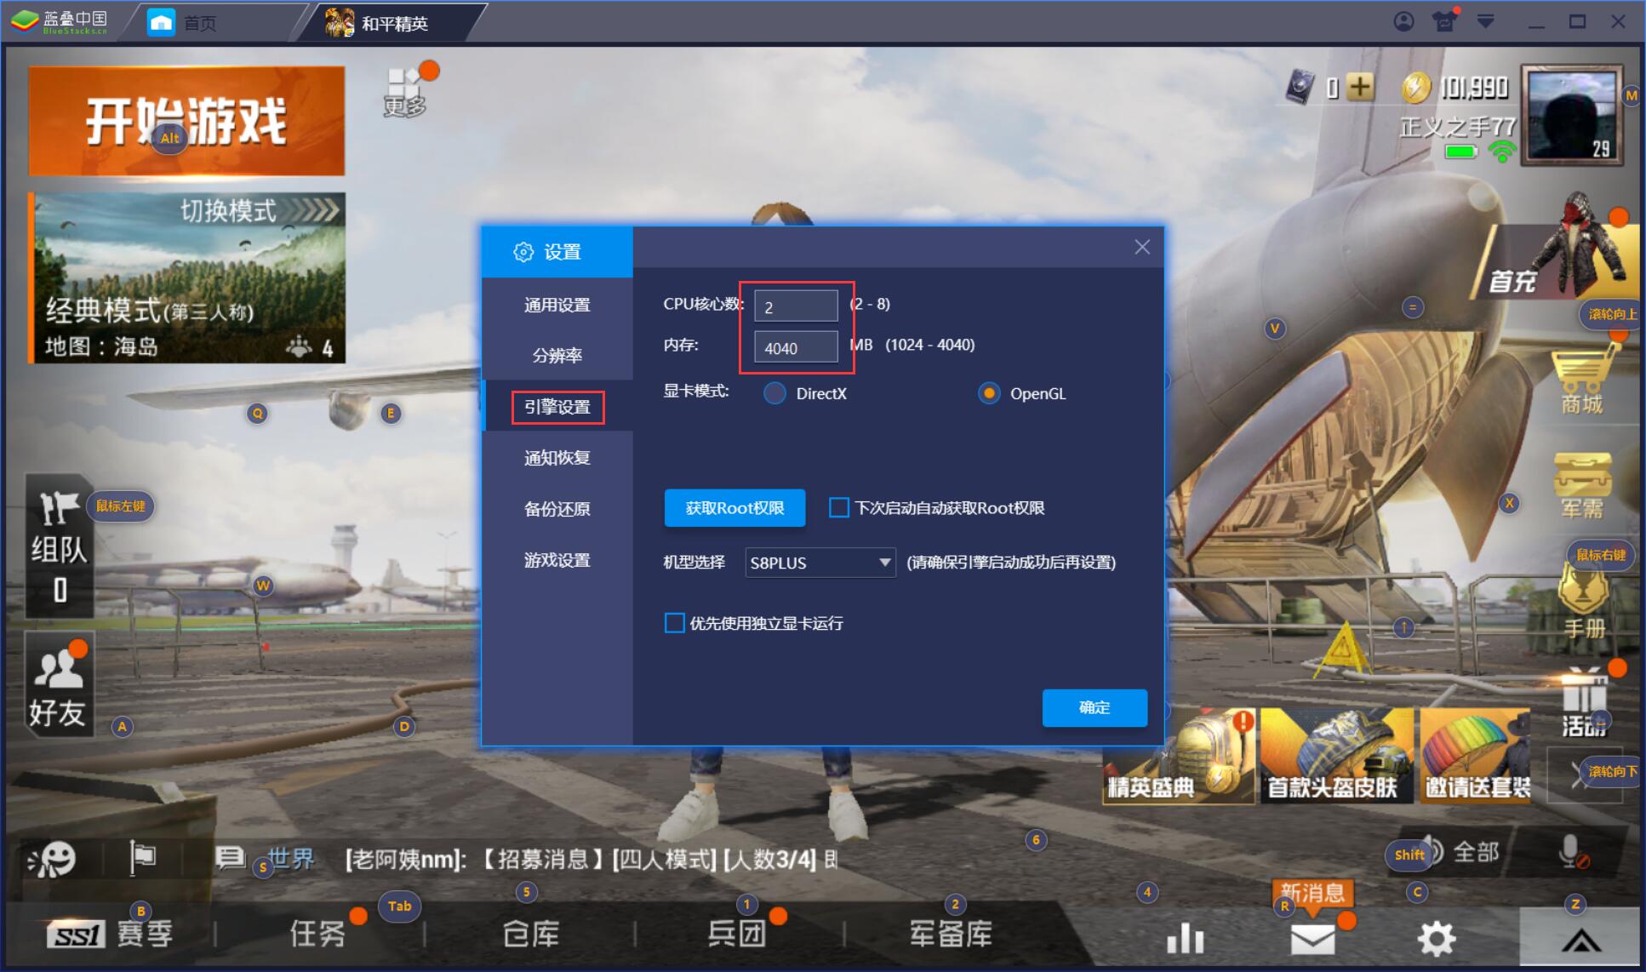This screenshot has width=1646, height=972.
Task: Click the 确定 confirm button
Action: tap(1094, 707)
